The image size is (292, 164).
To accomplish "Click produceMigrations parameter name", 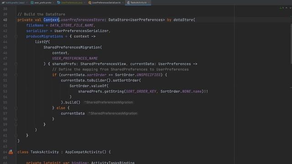I will pyautogui.click(x=45, y=36).
